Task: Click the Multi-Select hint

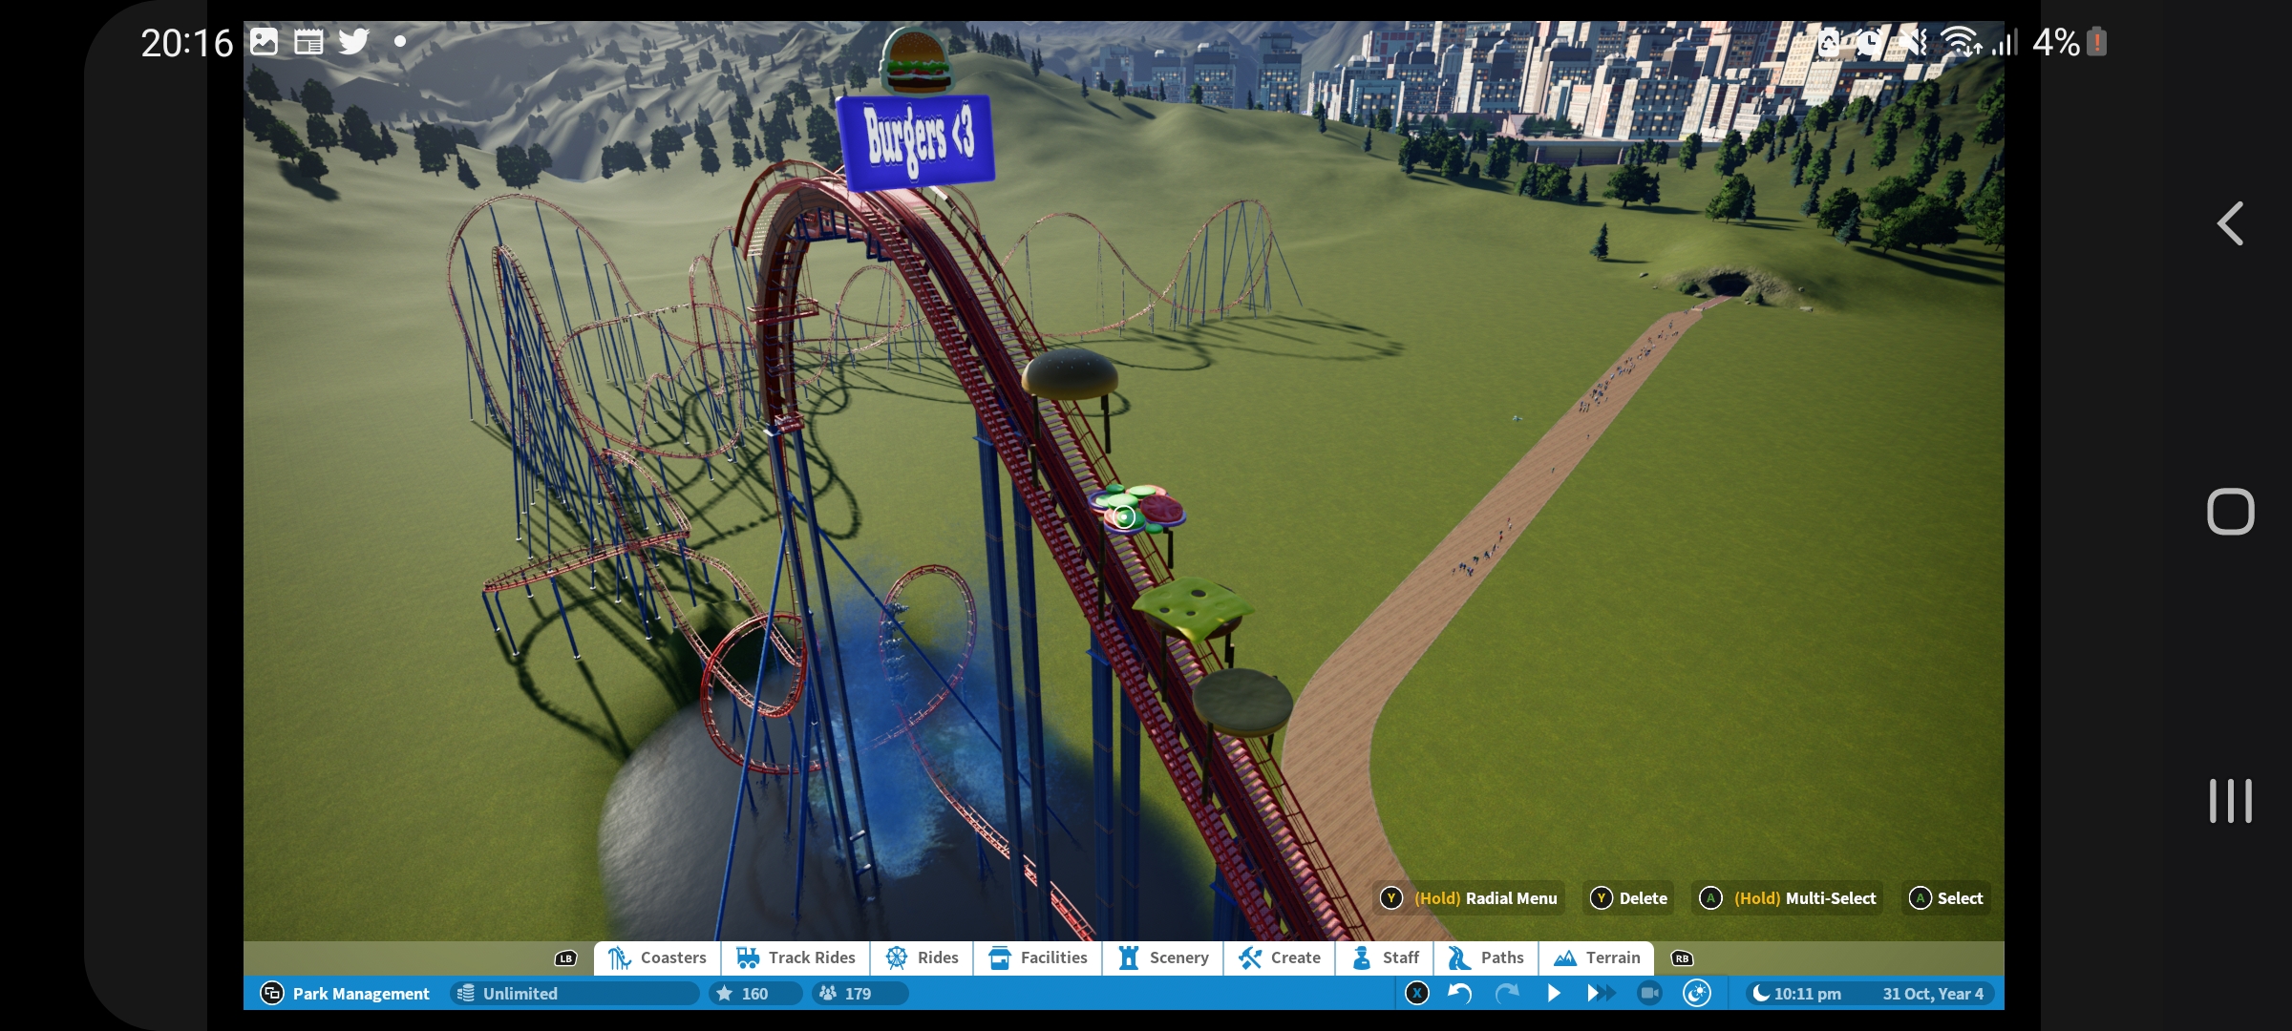Action: 1787,897
